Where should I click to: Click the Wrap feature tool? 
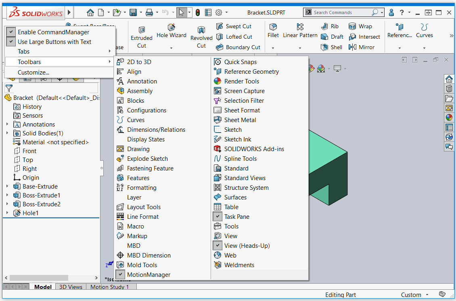click(x=360, y=26)
